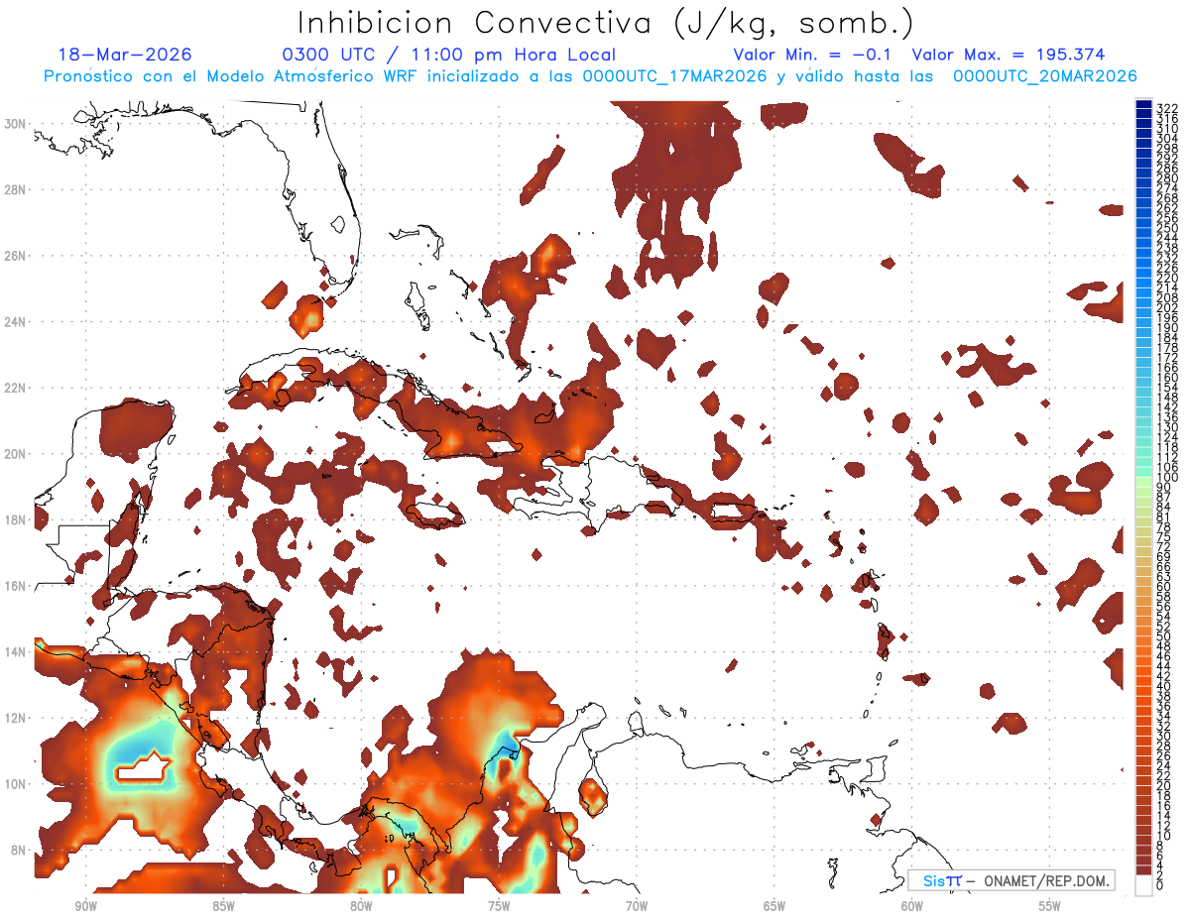Click the date label "18-Mar-2026"

click(125, 55)
